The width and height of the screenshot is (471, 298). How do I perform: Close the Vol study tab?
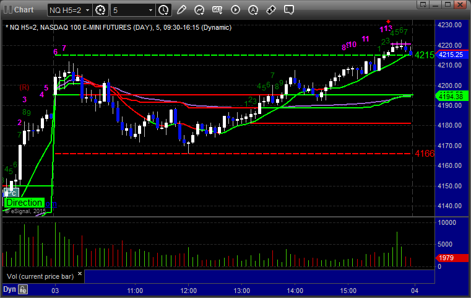pos(80,274)
